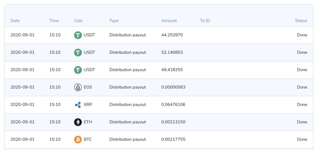Click the Time column header
Image resolution: width=315 pixels, height=150 pixels.
pos(54,21)
